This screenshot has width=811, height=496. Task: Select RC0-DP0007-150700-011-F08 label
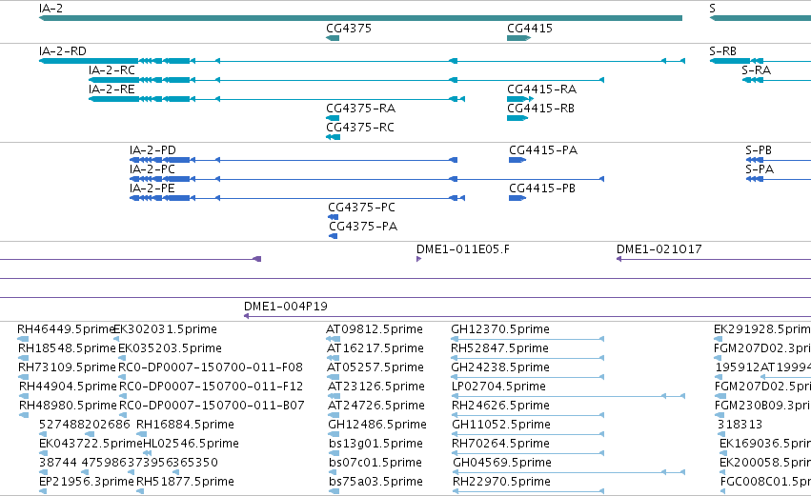pyautogui.click(x=211, y=367)
